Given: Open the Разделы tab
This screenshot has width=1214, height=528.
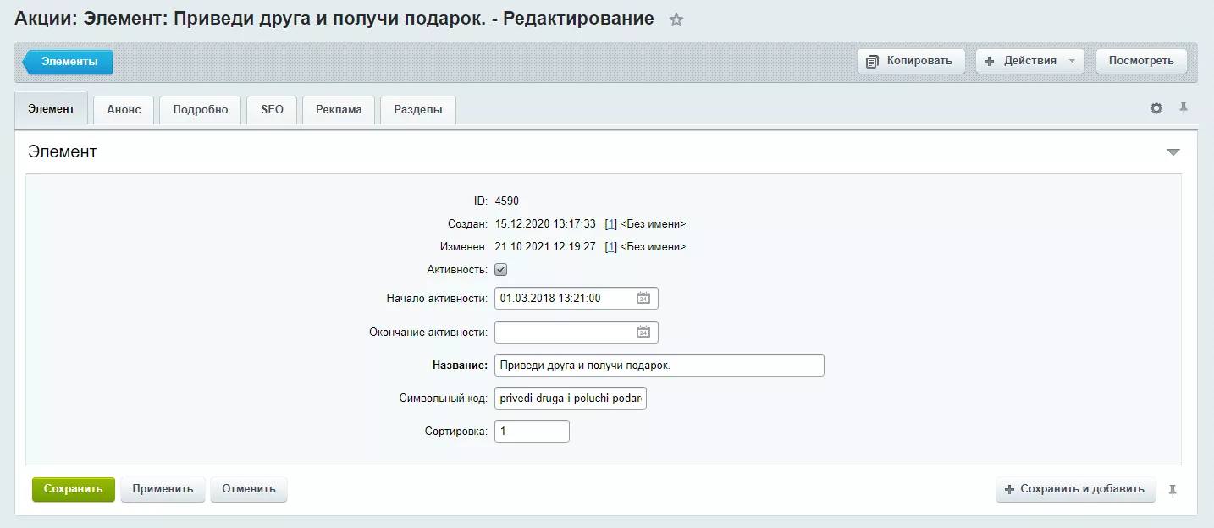Looking at the screenshot, I should [x=418, y=110].
